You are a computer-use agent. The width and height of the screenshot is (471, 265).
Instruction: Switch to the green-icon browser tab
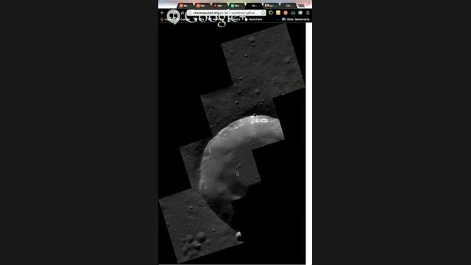click(x=237, y=6)
